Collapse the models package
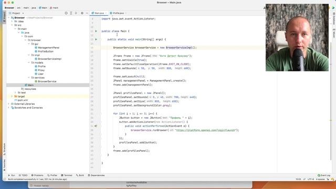 tap(29, 62)
